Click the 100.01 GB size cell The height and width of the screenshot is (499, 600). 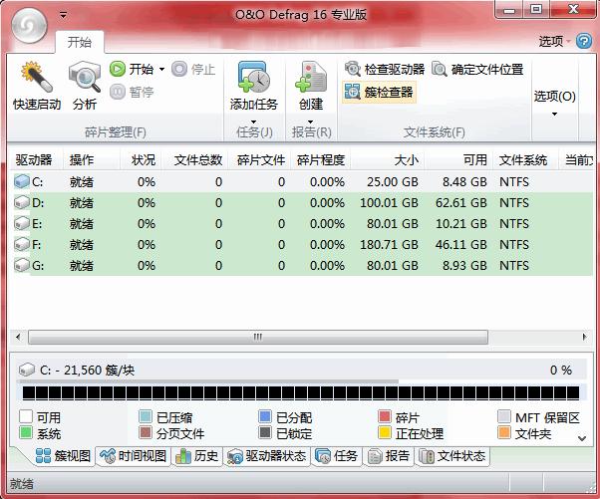389,202
